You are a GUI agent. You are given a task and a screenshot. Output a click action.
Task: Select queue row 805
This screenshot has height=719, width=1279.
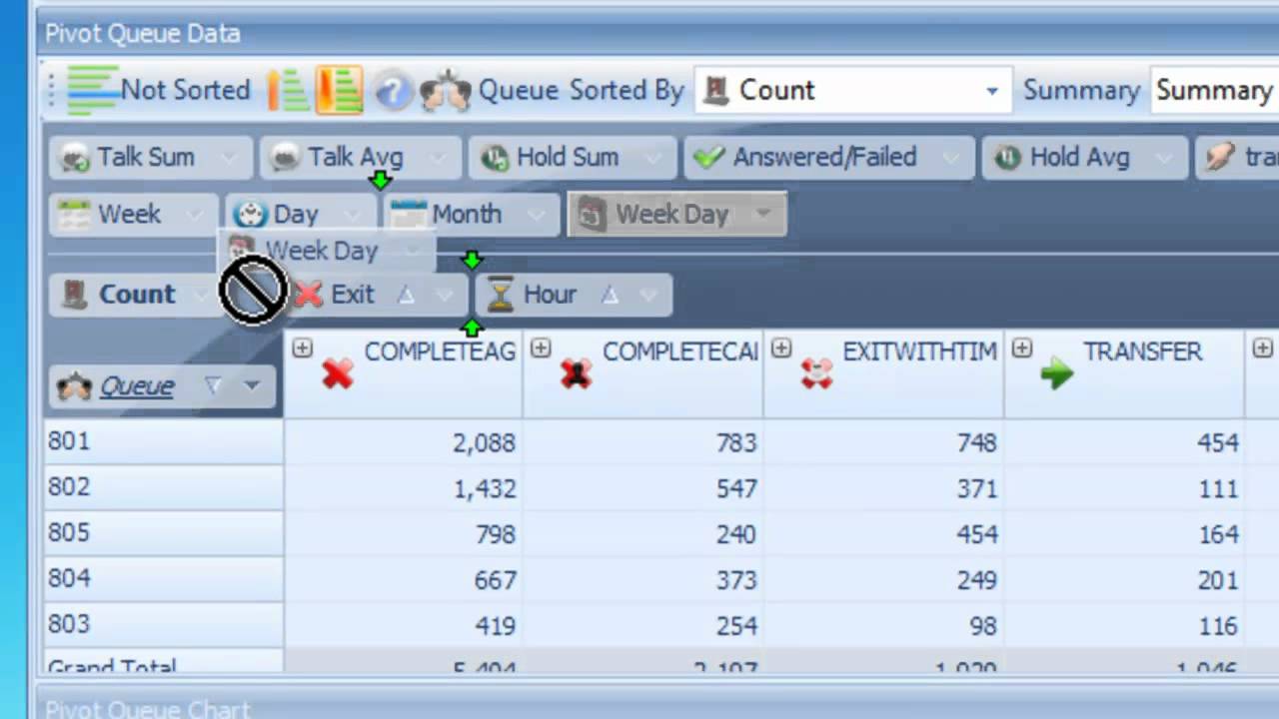(164, 533)
